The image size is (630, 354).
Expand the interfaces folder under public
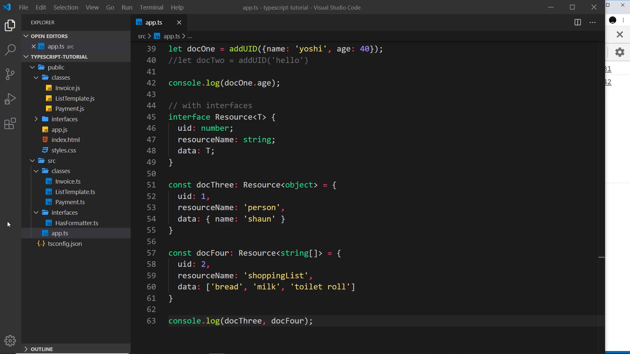pyautogui.click(x=36, y=119)
